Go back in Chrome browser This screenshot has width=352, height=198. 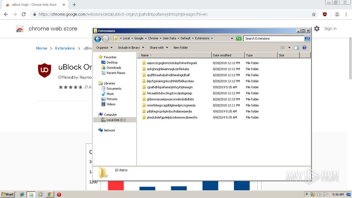coord(6,14)
